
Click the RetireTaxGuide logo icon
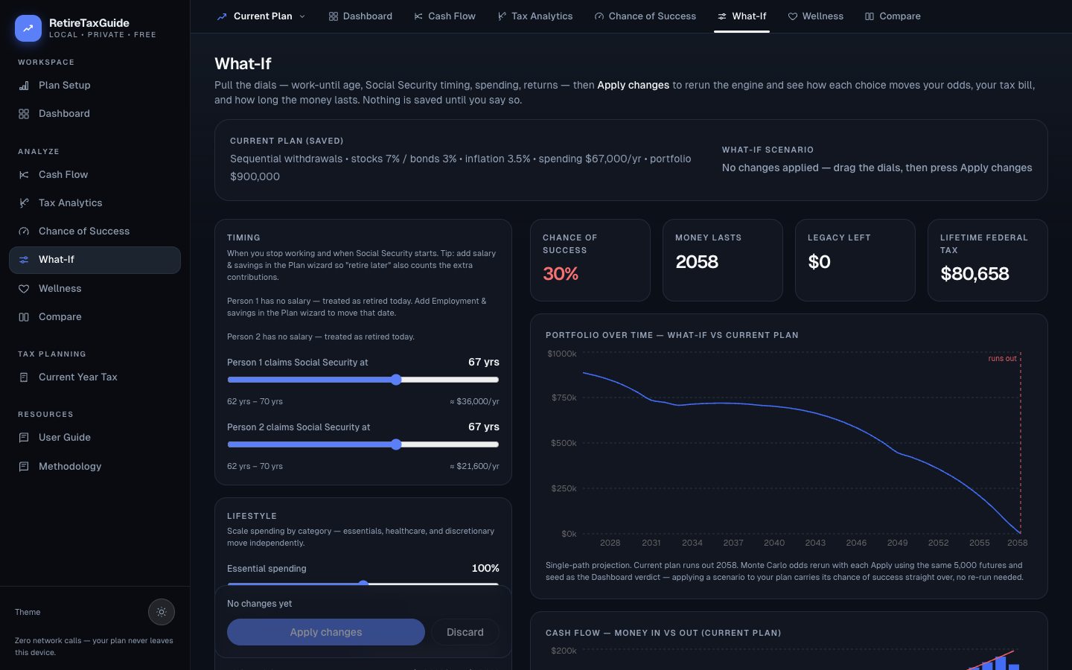click(x=28, y=28)
